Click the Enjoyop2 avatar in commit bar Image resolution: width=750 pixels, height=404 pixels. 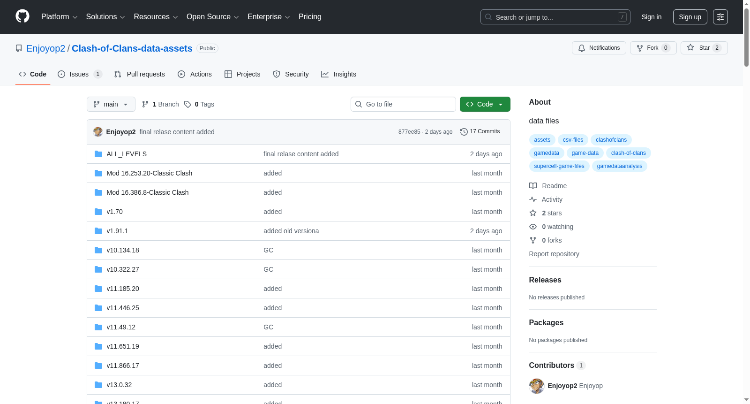click(x=98, y=132)
